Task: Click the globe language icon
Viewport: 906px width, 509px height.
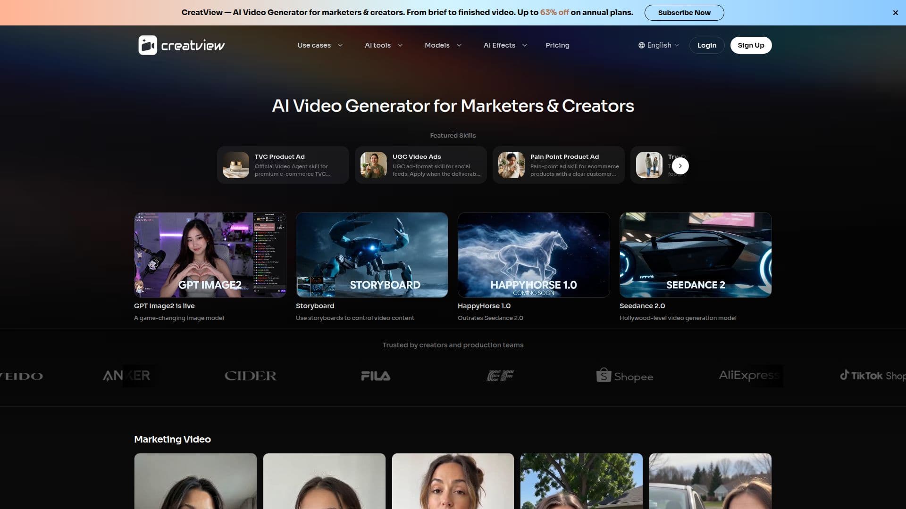Action: (x=641, y=45)
